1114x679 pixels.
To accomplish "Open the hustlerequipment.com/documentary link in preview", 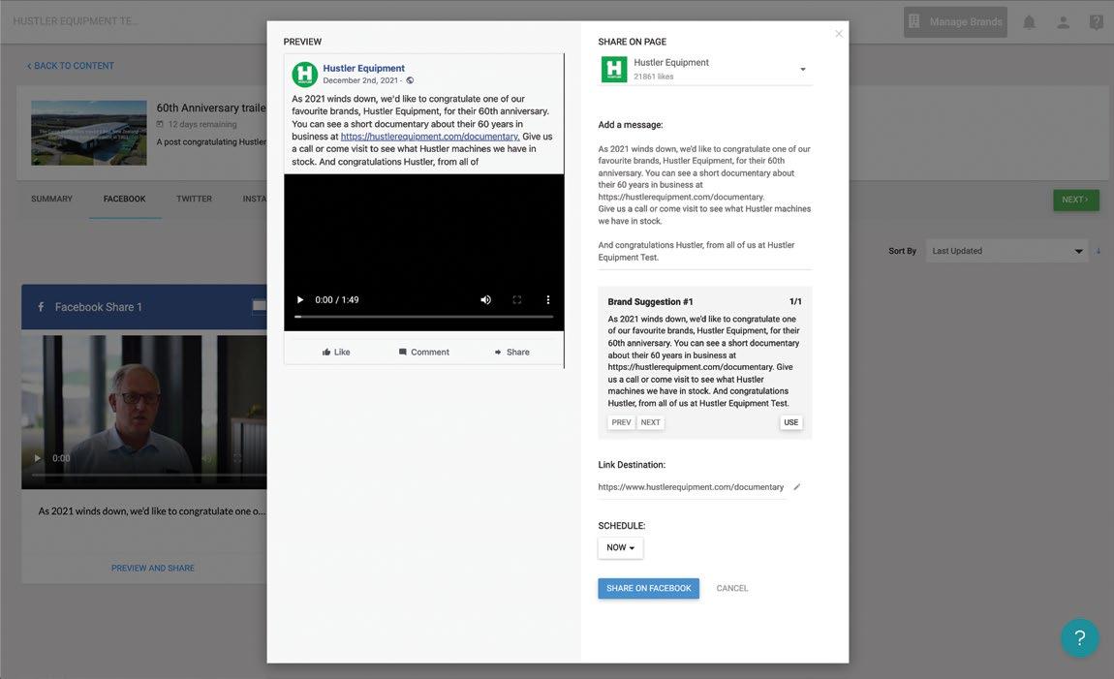I will coord(430,137).
